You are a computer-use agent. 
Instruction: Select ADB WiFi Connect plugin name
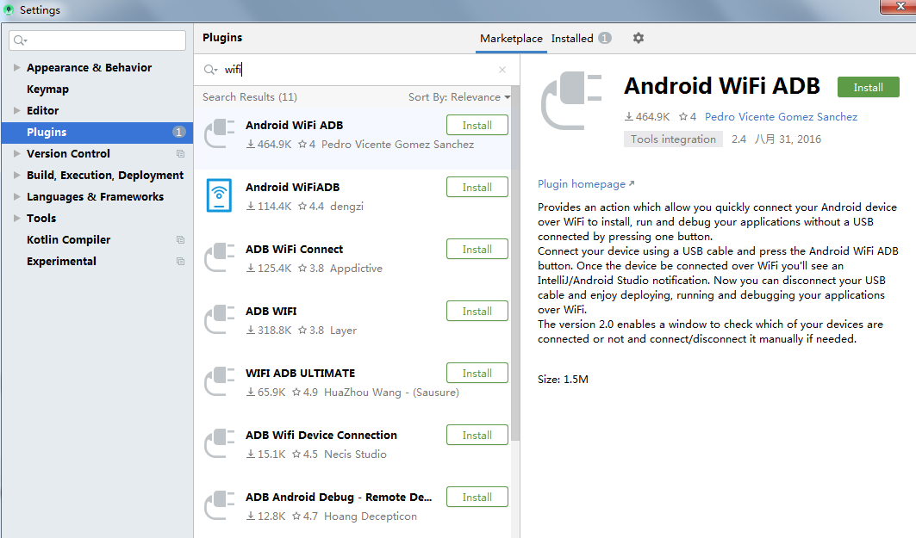point(294,249)
